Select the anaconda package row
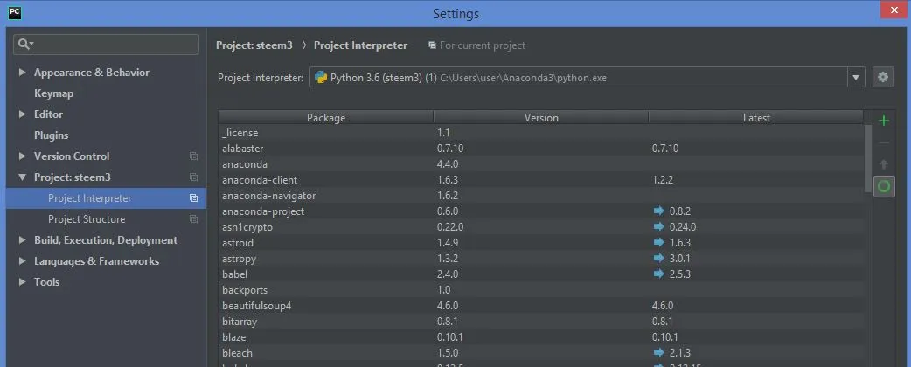The image size is (911, 367). [x=541, y=164]
